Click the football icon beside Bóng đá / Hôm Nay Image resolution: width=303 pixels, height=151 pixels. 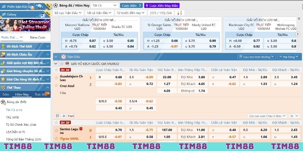click(56, 6)
